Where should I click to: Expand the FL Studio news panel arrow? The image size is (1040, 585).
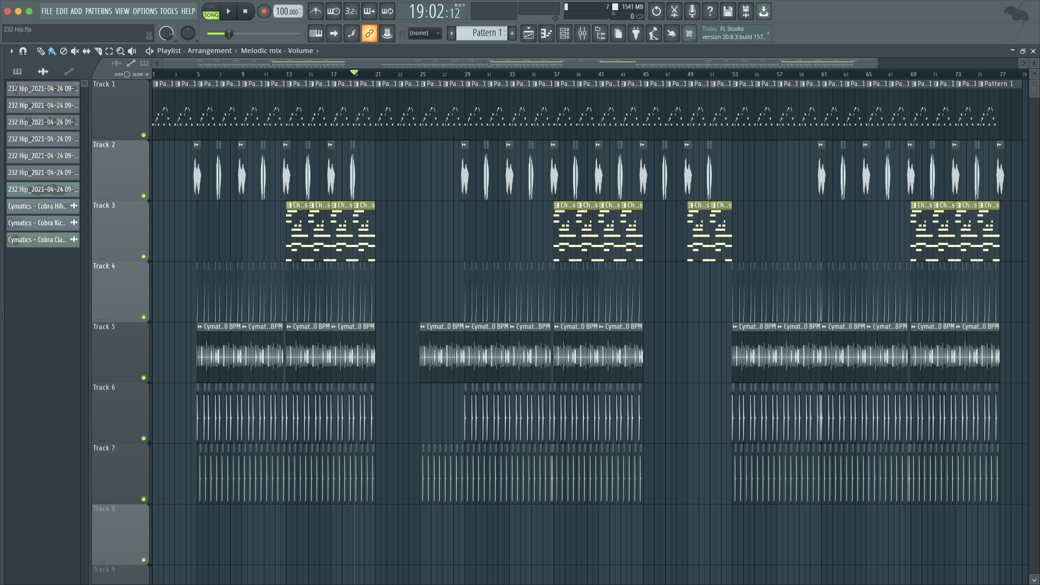(x=768, y=33)
